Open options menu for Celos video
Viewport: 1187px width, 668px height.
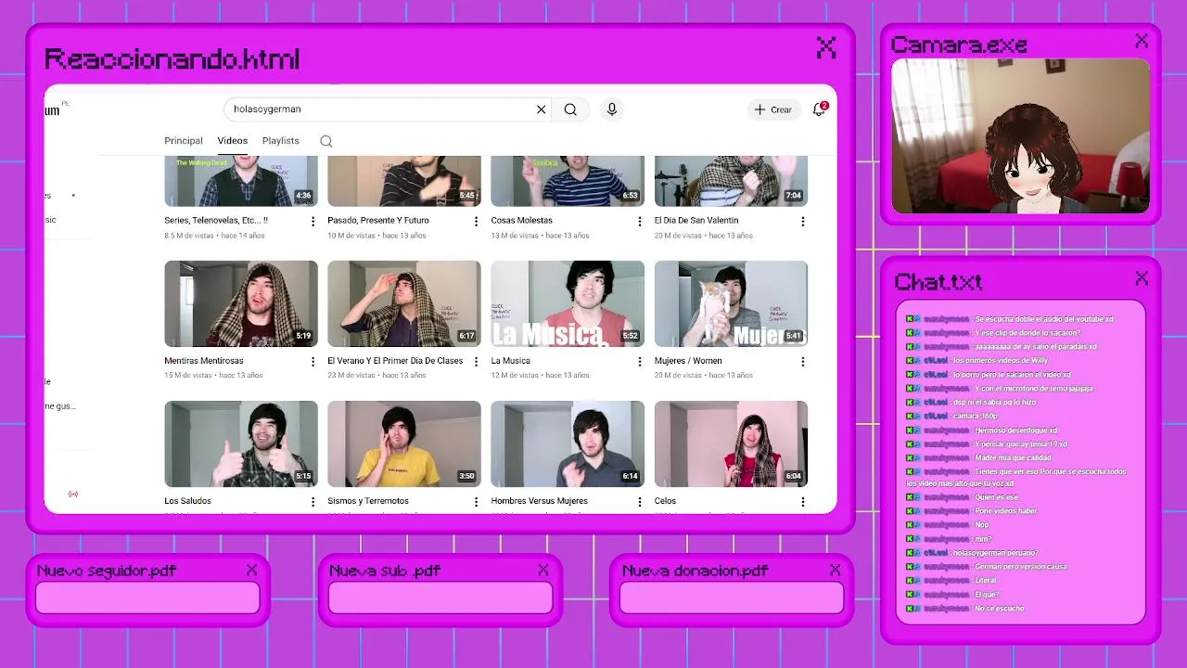pos(802,502)
